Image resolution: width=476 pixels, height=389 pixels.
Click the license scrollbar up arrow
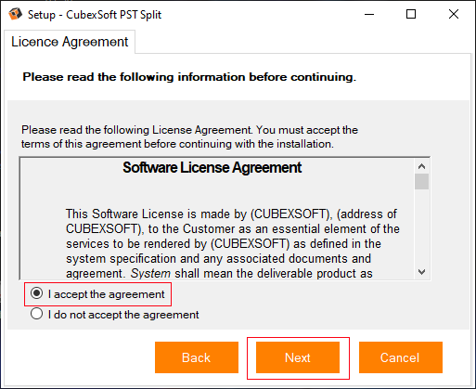[421, 166]
